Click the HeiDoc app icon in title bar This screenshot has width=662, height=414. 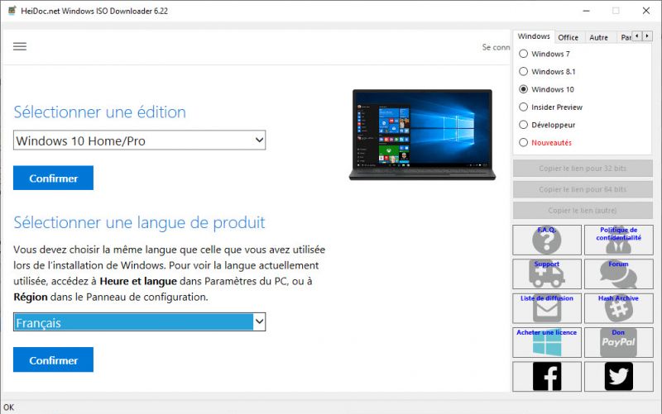tap(12, 11)
